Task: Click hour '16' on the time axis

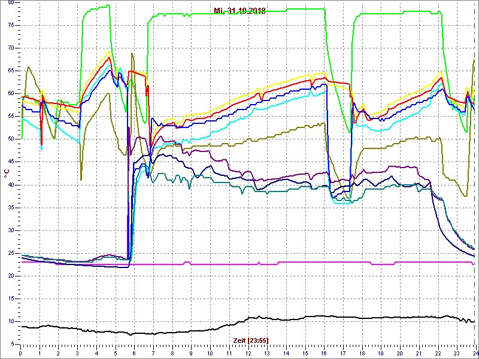Action: click(x=324, y=353)
